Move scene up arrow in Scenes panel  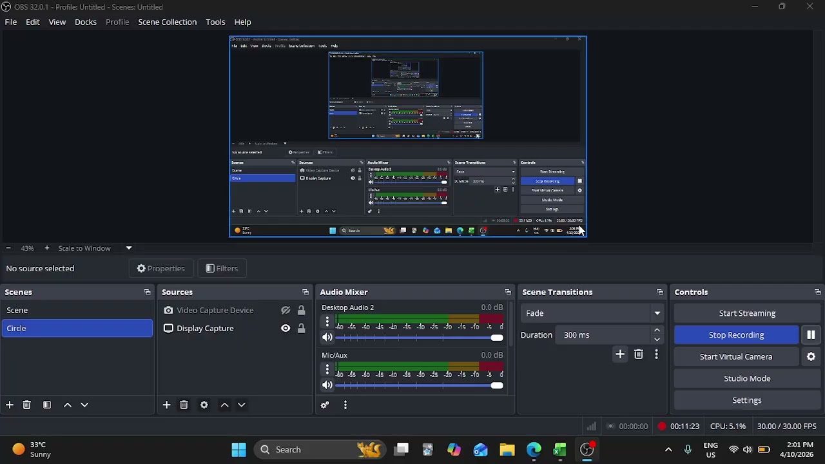(x=68, y=405)
